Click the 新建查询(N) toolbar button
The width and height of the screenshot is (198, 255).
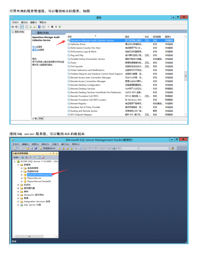[47, 148]
